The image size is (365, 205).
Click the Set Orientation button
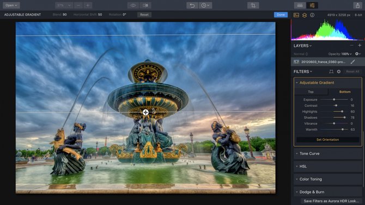(x=327, y=140)
